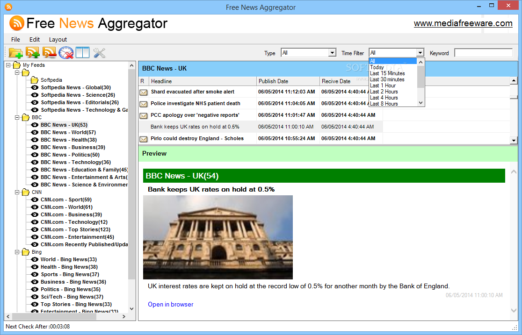Click envelope icon beside PCC apology headline

pyautogui.click(x=144, y=116)
